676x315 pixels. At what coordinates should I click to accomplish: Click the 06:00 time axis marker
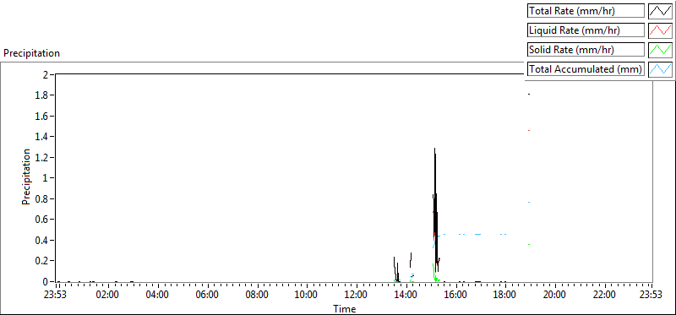coord(208,296)
